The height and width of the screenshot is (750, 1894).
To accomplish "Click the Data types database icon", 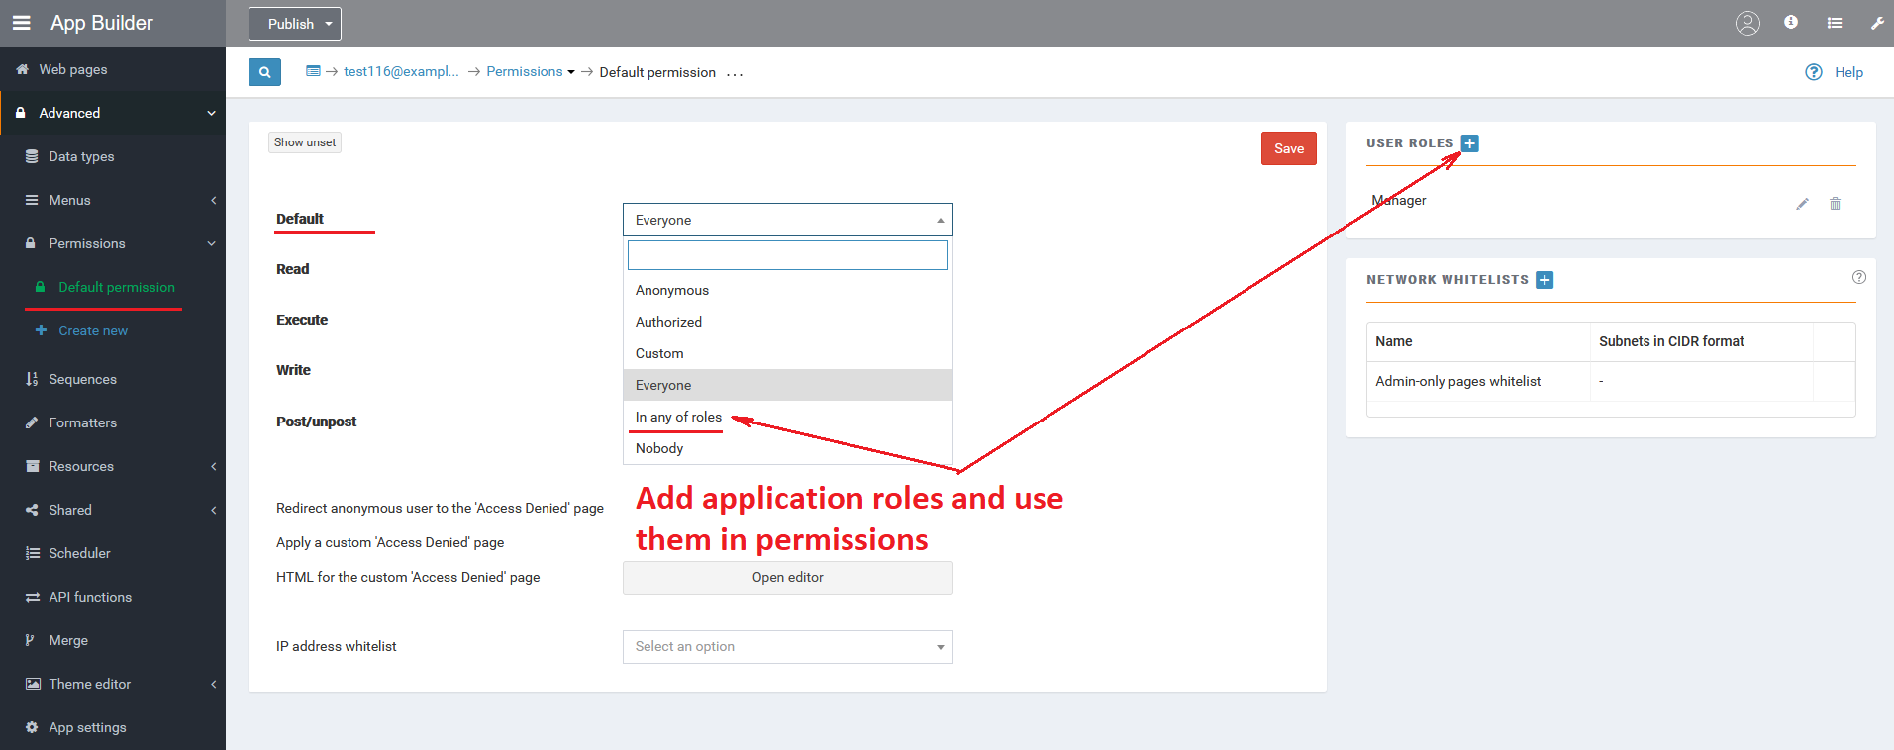I will pos(32,156).
